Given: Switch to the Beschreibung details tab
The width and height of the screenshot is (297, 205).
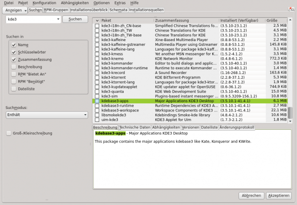Looking at the screenshot, I should pyautogui.click(x=105, y=127).
